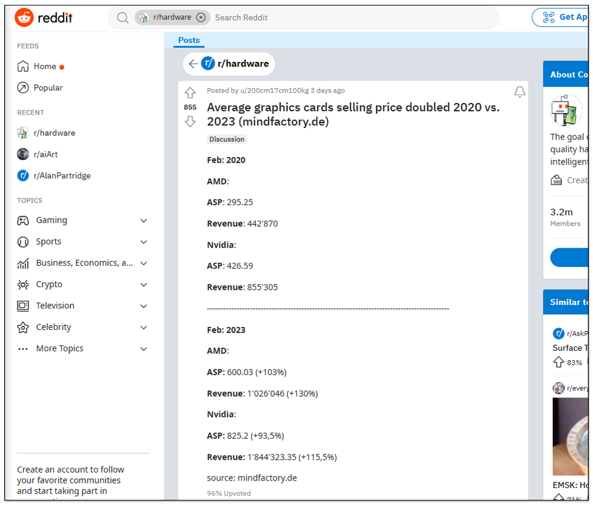
Task: Click the notification bell on the post
Action: (520, 92)
